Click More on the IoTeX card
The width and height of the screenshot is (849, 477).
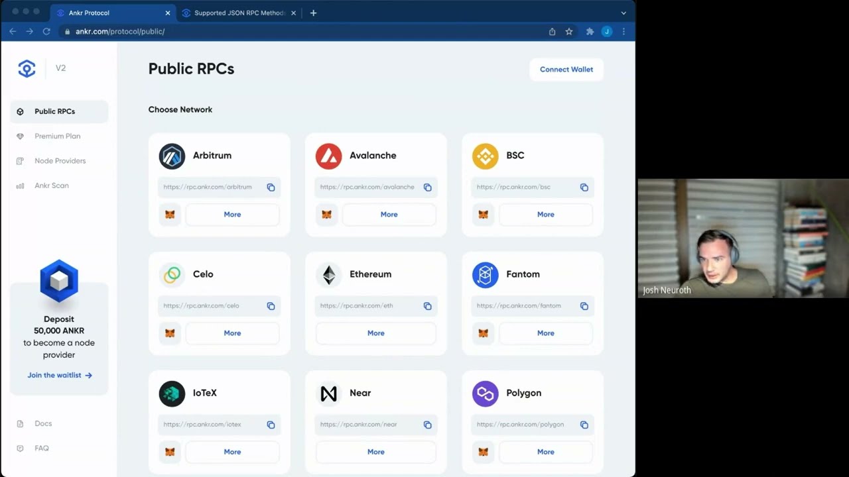pos(232,452)
